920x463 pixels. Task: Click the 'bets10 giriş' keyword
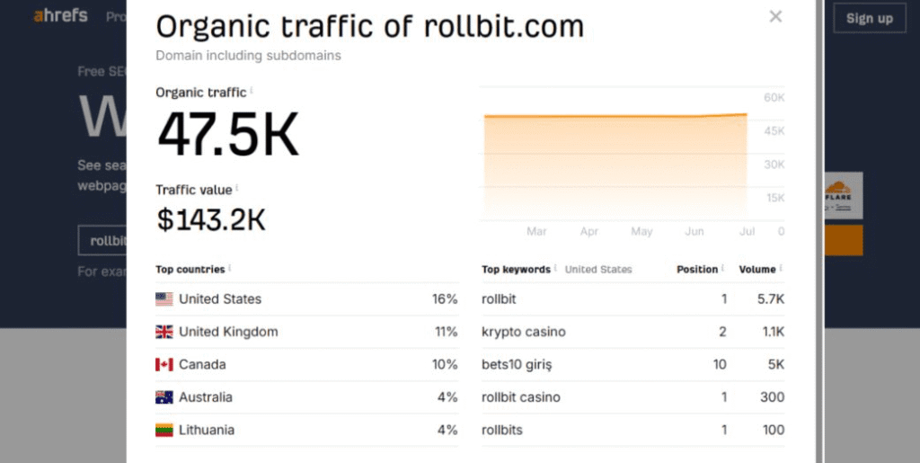(x=517, y=364)
